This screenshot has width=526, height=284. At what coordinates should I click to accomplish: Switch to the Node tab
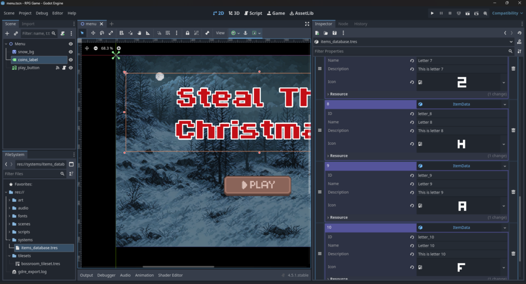(x=343, y=24)
